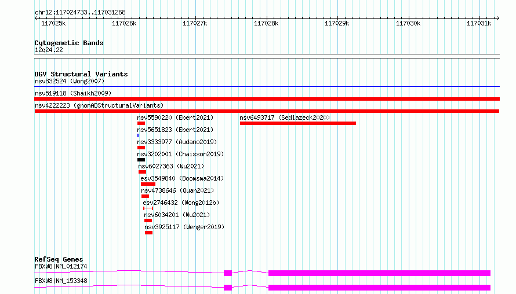516x294 pixels.
Task: Click the ruler's right arrowhead
Action: (x=497, y=18)
